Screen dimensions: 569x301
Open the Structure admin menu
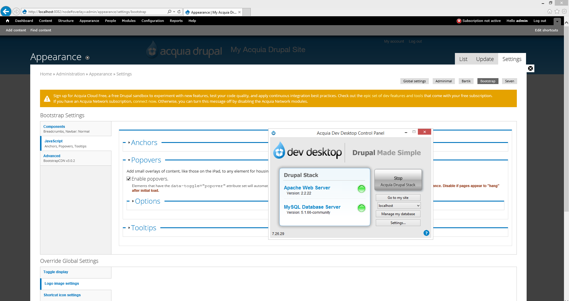[x=66, y=21]
